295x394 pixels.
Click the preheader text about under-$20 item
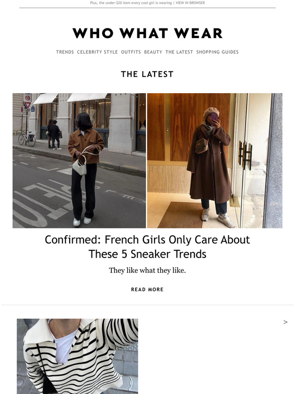pyautogui.click(x=131, y=3)
